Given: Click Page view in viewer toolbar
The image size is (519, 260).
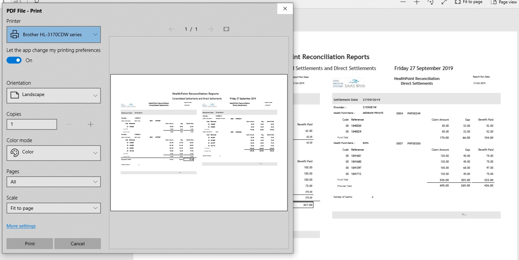Looking at the screenshot, I should point(504,2).
